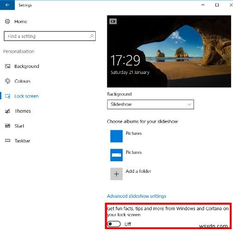Image resolution: width=233 pixels, height=231 pixels.
Task: Open Advanced slideshow settings link
Action: (x=136, y=196)
